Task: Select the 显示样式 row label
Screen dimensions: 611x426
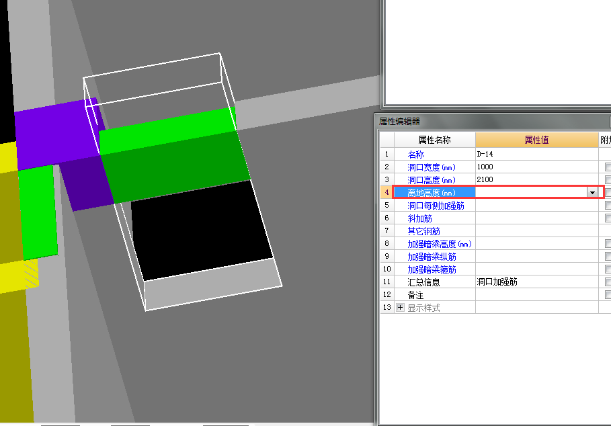Action: pos(423,308)
